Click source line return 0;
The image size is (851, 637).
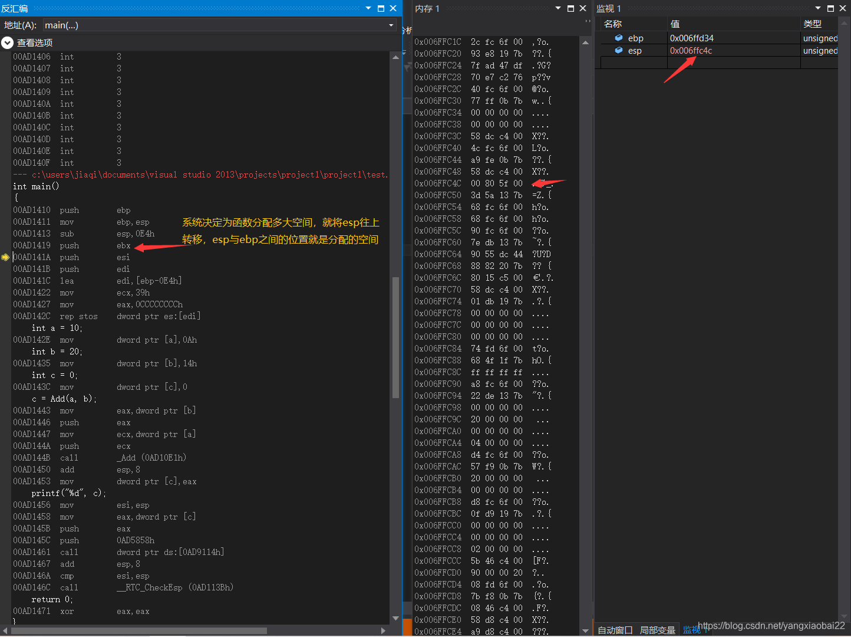(x=52, y=599)
